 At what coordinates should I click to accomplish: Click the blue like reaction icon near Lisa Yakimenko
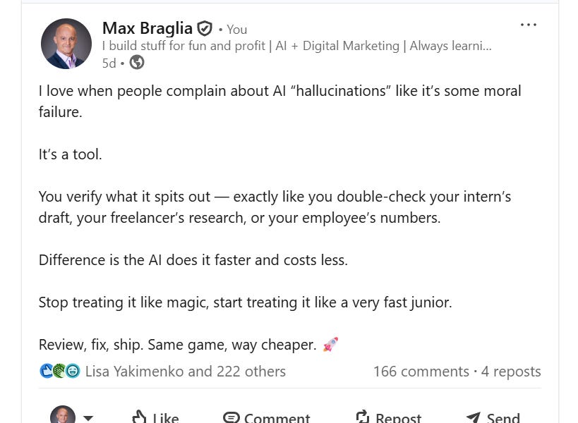[x=45, y=371]
